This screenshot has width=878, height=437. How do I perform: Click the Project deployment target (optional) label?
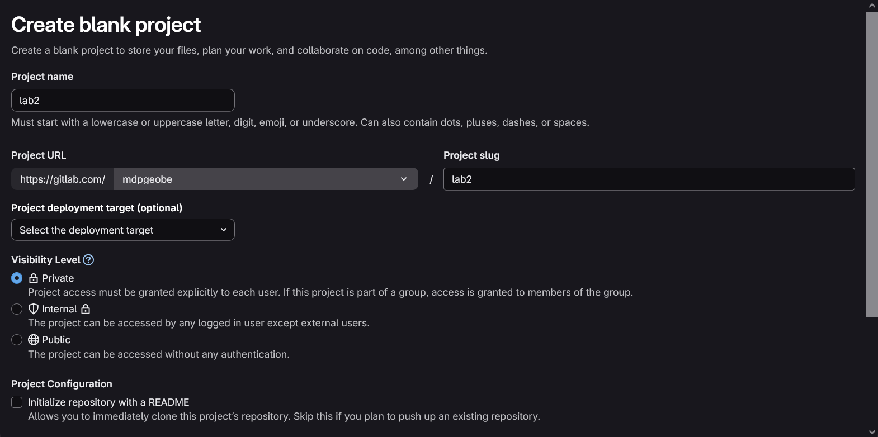[97, 208]
